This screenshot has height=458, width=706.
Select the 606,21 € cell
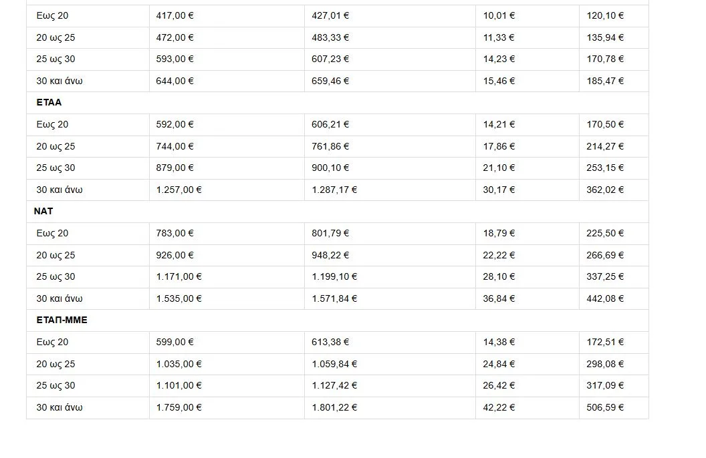coord(330,124)
